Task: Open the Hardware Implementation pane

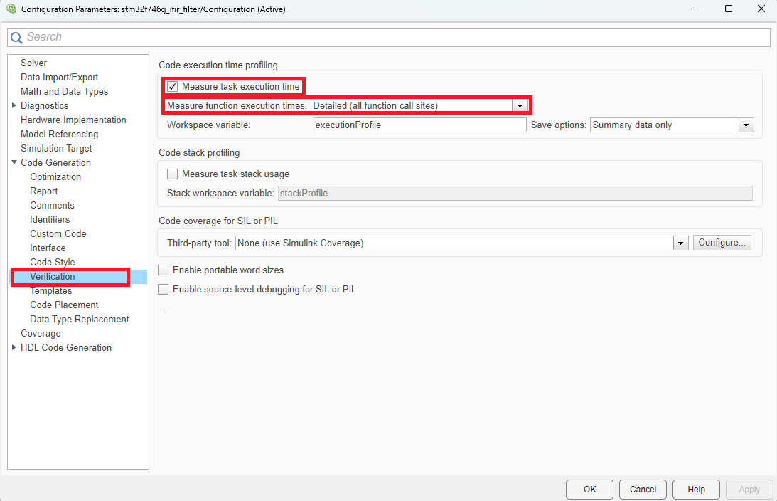Action: 73,120
